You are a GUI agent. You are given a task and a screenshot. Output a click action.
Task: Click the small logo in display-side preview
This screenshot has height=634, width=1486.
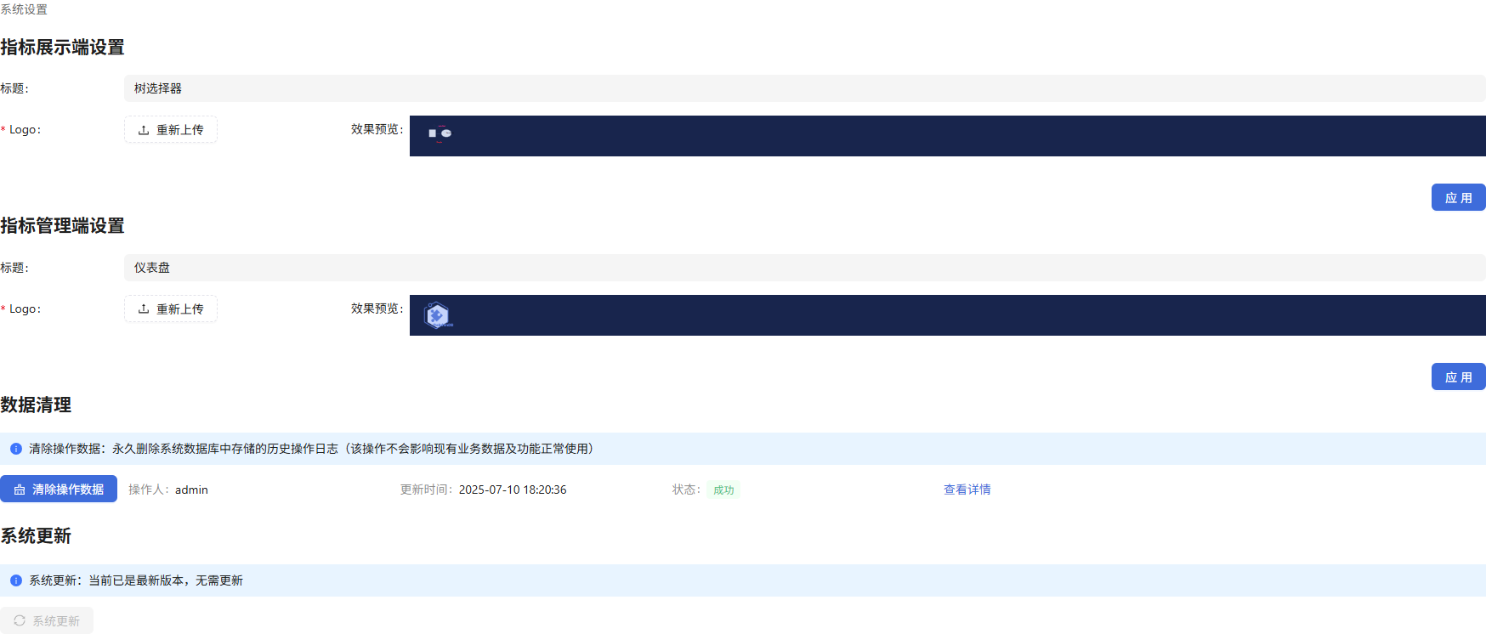click(440, 133)
